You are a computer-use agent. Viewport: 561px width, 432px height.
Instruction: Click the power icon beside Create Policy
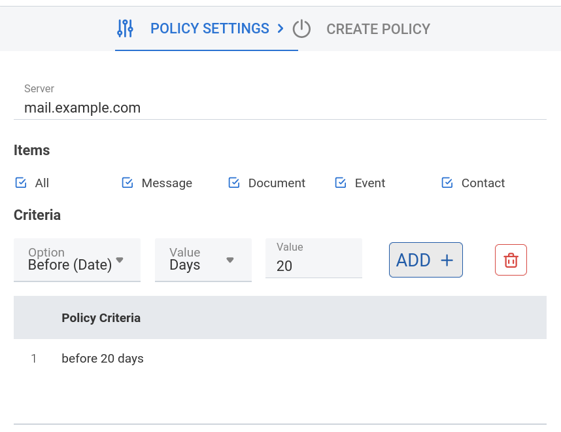tap(301, 29)
